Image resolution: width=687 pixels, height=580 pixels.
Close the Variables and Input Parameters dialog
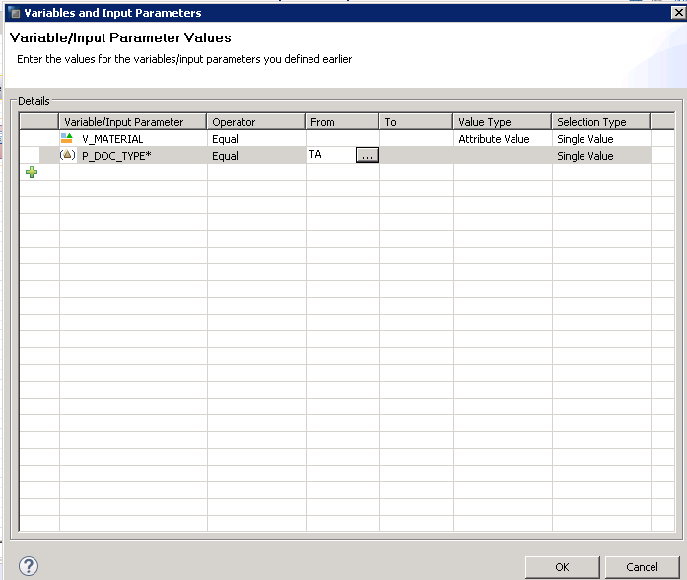pyautogui.click(x=679, y=13)
